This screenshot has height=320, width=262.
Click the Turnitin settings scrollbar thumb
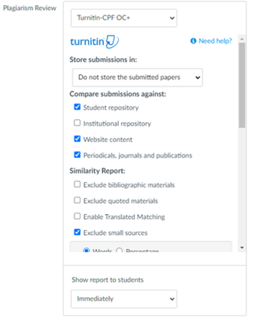[242, 85]
